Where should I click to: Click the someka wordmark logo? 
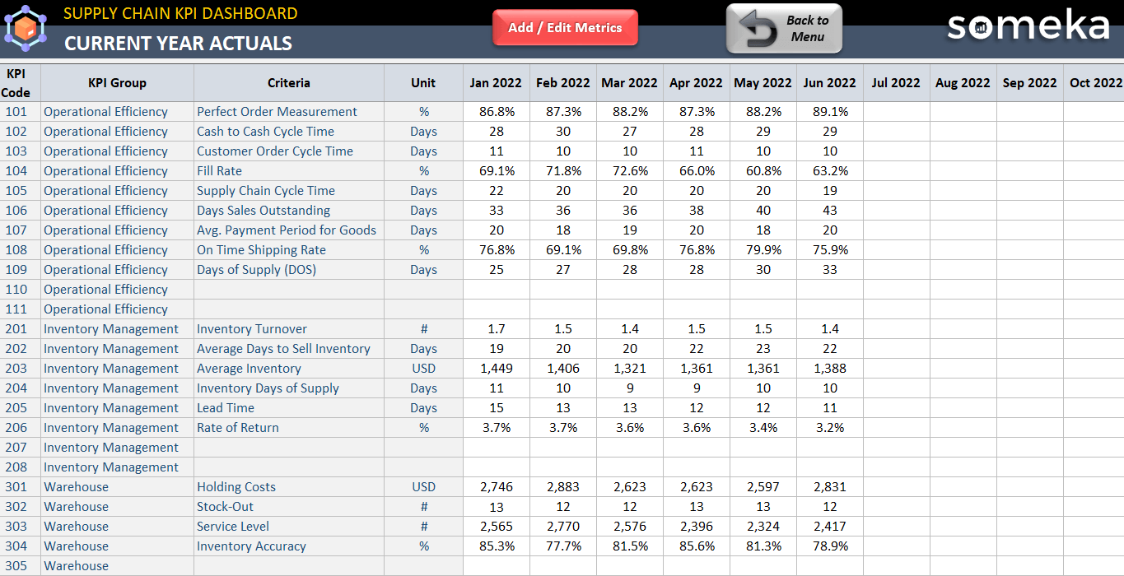[x=1028, y=27]
